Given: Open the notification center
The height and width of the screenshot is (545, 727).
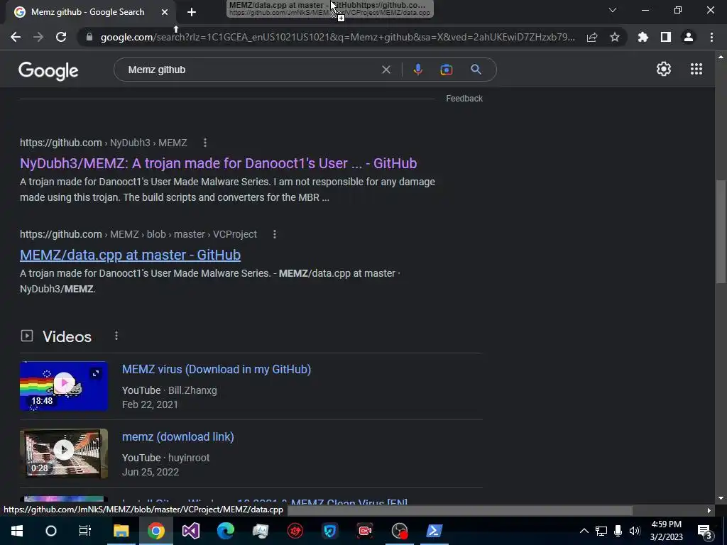Looking at the screenshot, I should [x=704, y=531].
